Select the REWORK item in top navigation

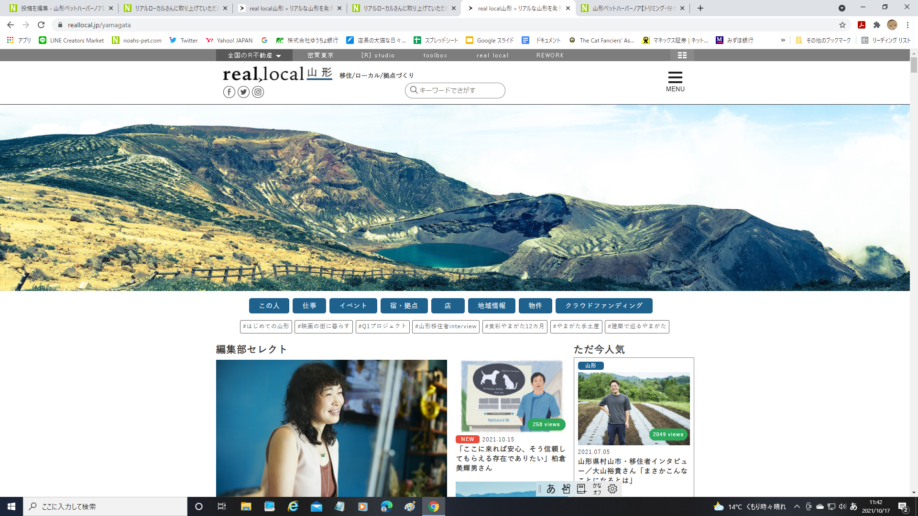click(550, 55)
